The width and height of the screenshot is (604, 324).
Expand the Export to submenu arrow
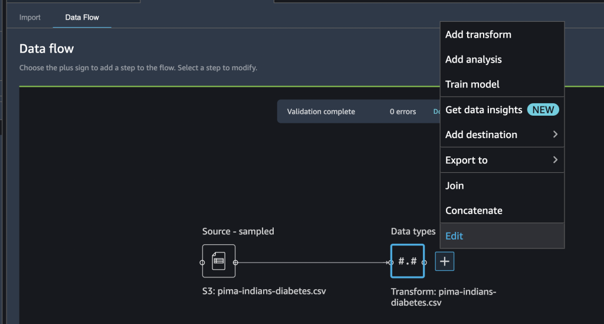click(x=555, y=160)
